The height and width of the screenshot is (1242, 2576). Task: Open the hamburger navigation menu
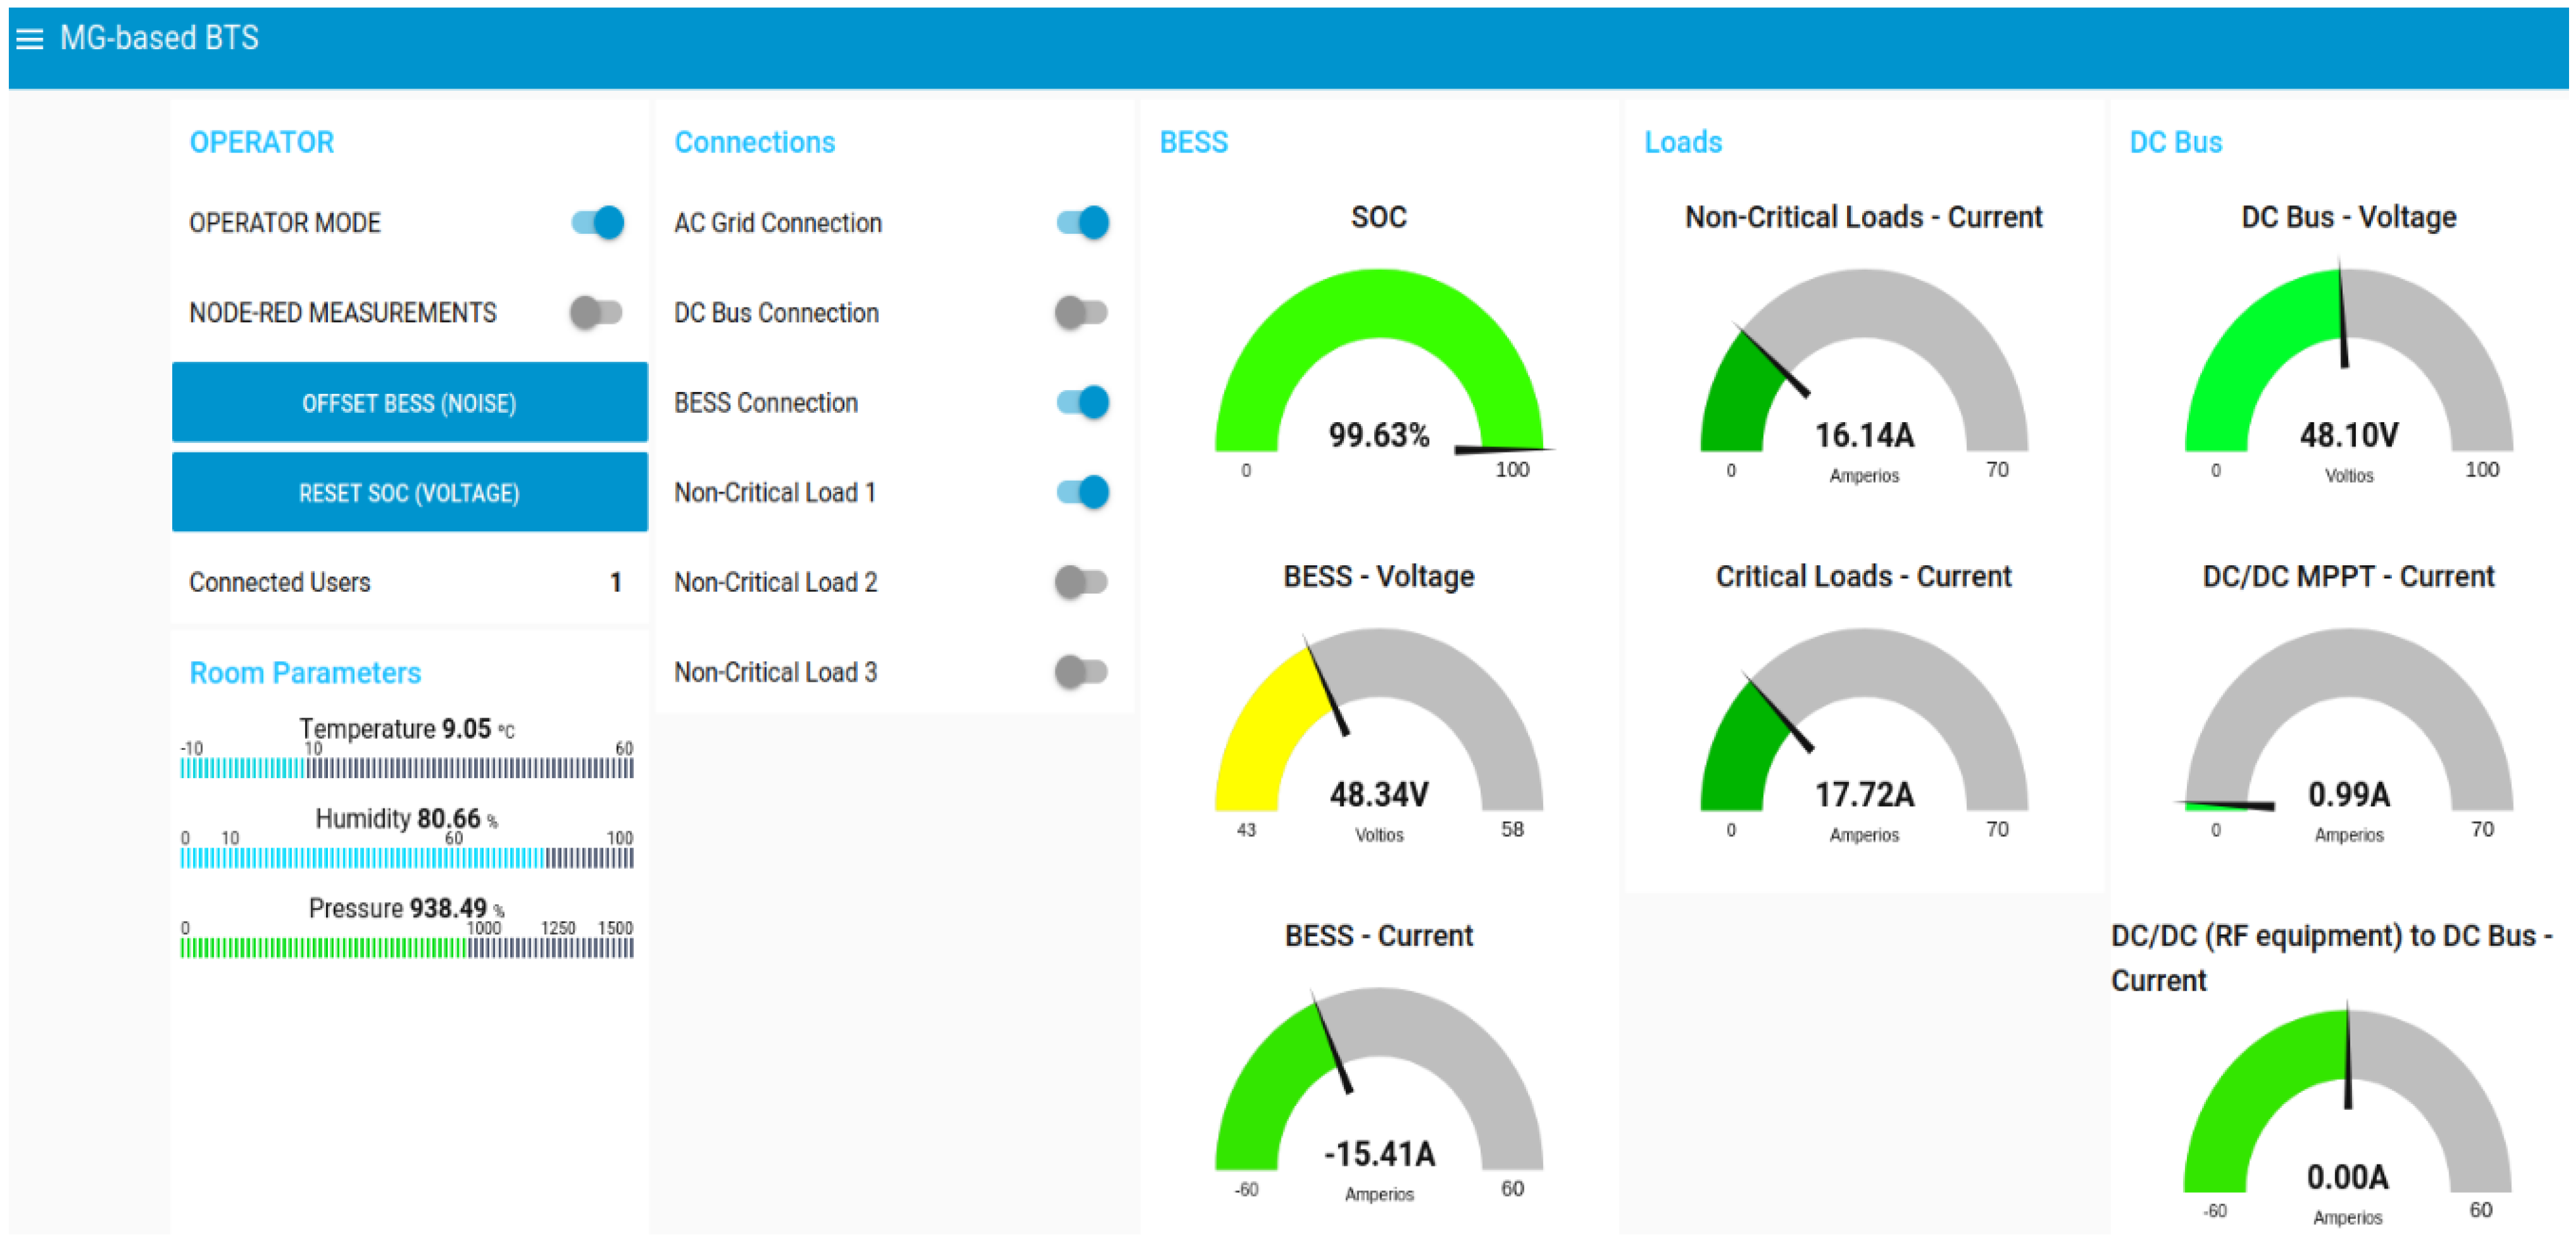(x=30, y=39)
